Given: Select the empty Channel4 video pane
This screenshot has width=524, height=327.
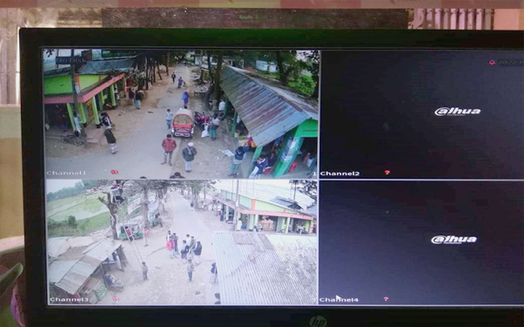Looking at the screenshot, I should 421,242.
